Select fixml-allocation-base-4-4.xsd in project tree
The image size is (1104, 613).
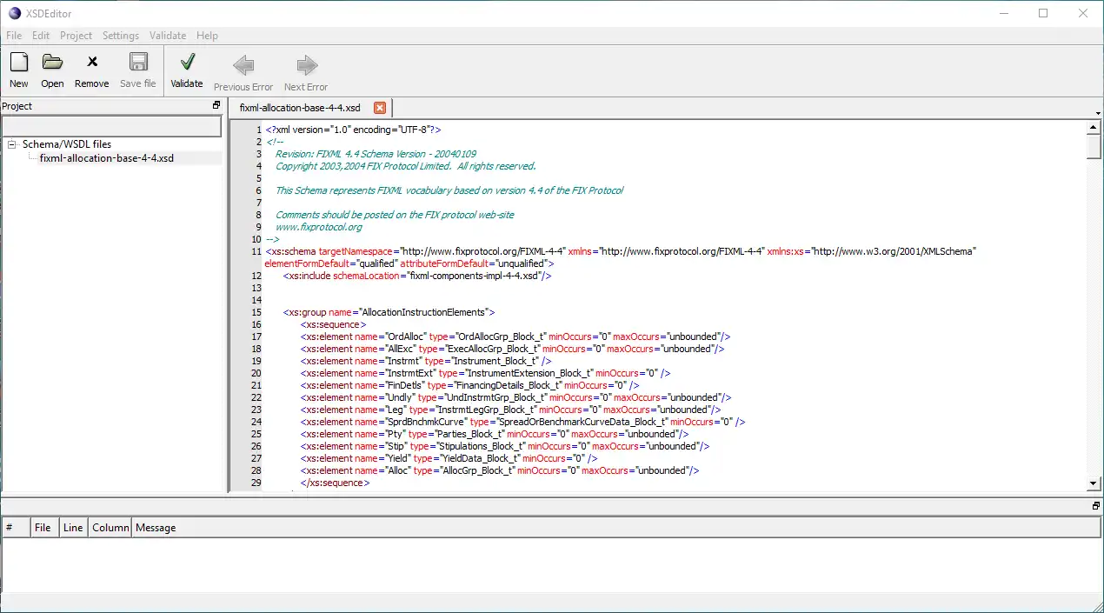pyautogui.click(x=107, y=158)
